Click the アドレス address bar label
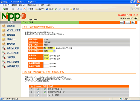Viewport: 140px width, 101px height. pyautogui.click(x=136, y=9)
